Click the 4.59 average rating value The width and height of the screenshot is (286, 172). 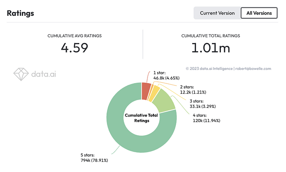pyautogui.click(x=74, y=48)
